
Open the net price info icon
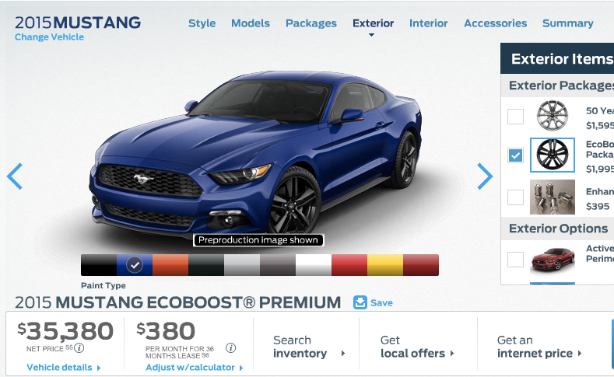(79, 347)
